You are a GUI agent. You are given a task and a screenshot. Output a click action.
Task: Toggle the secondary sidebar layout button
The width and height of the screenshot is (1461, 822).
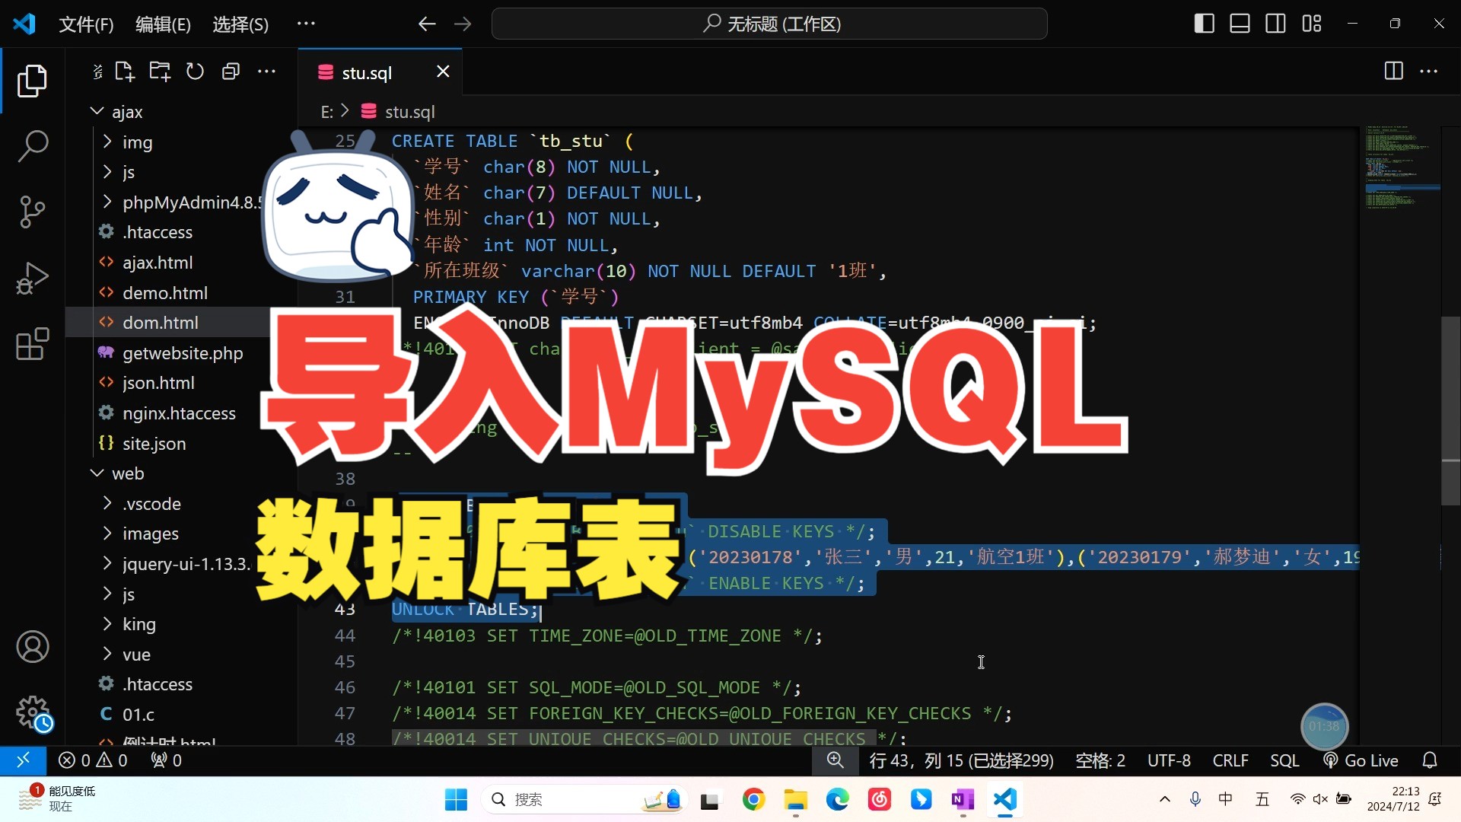coord(1275,24)
